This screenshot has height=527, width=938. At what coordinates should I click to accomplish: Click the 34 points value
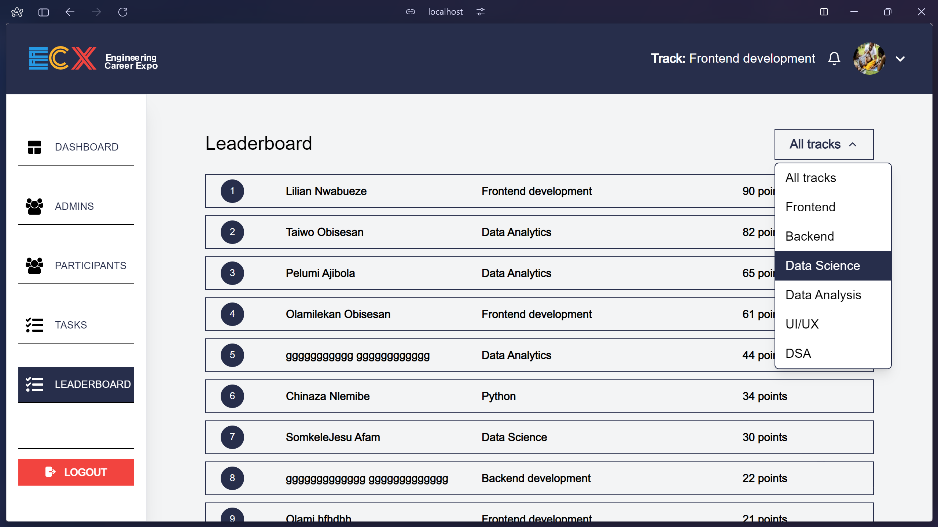[x=765, y=396]
